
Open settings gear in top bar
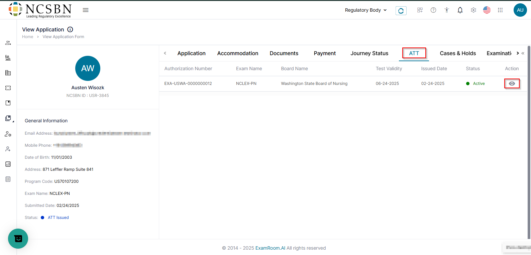tap(473, 10)
